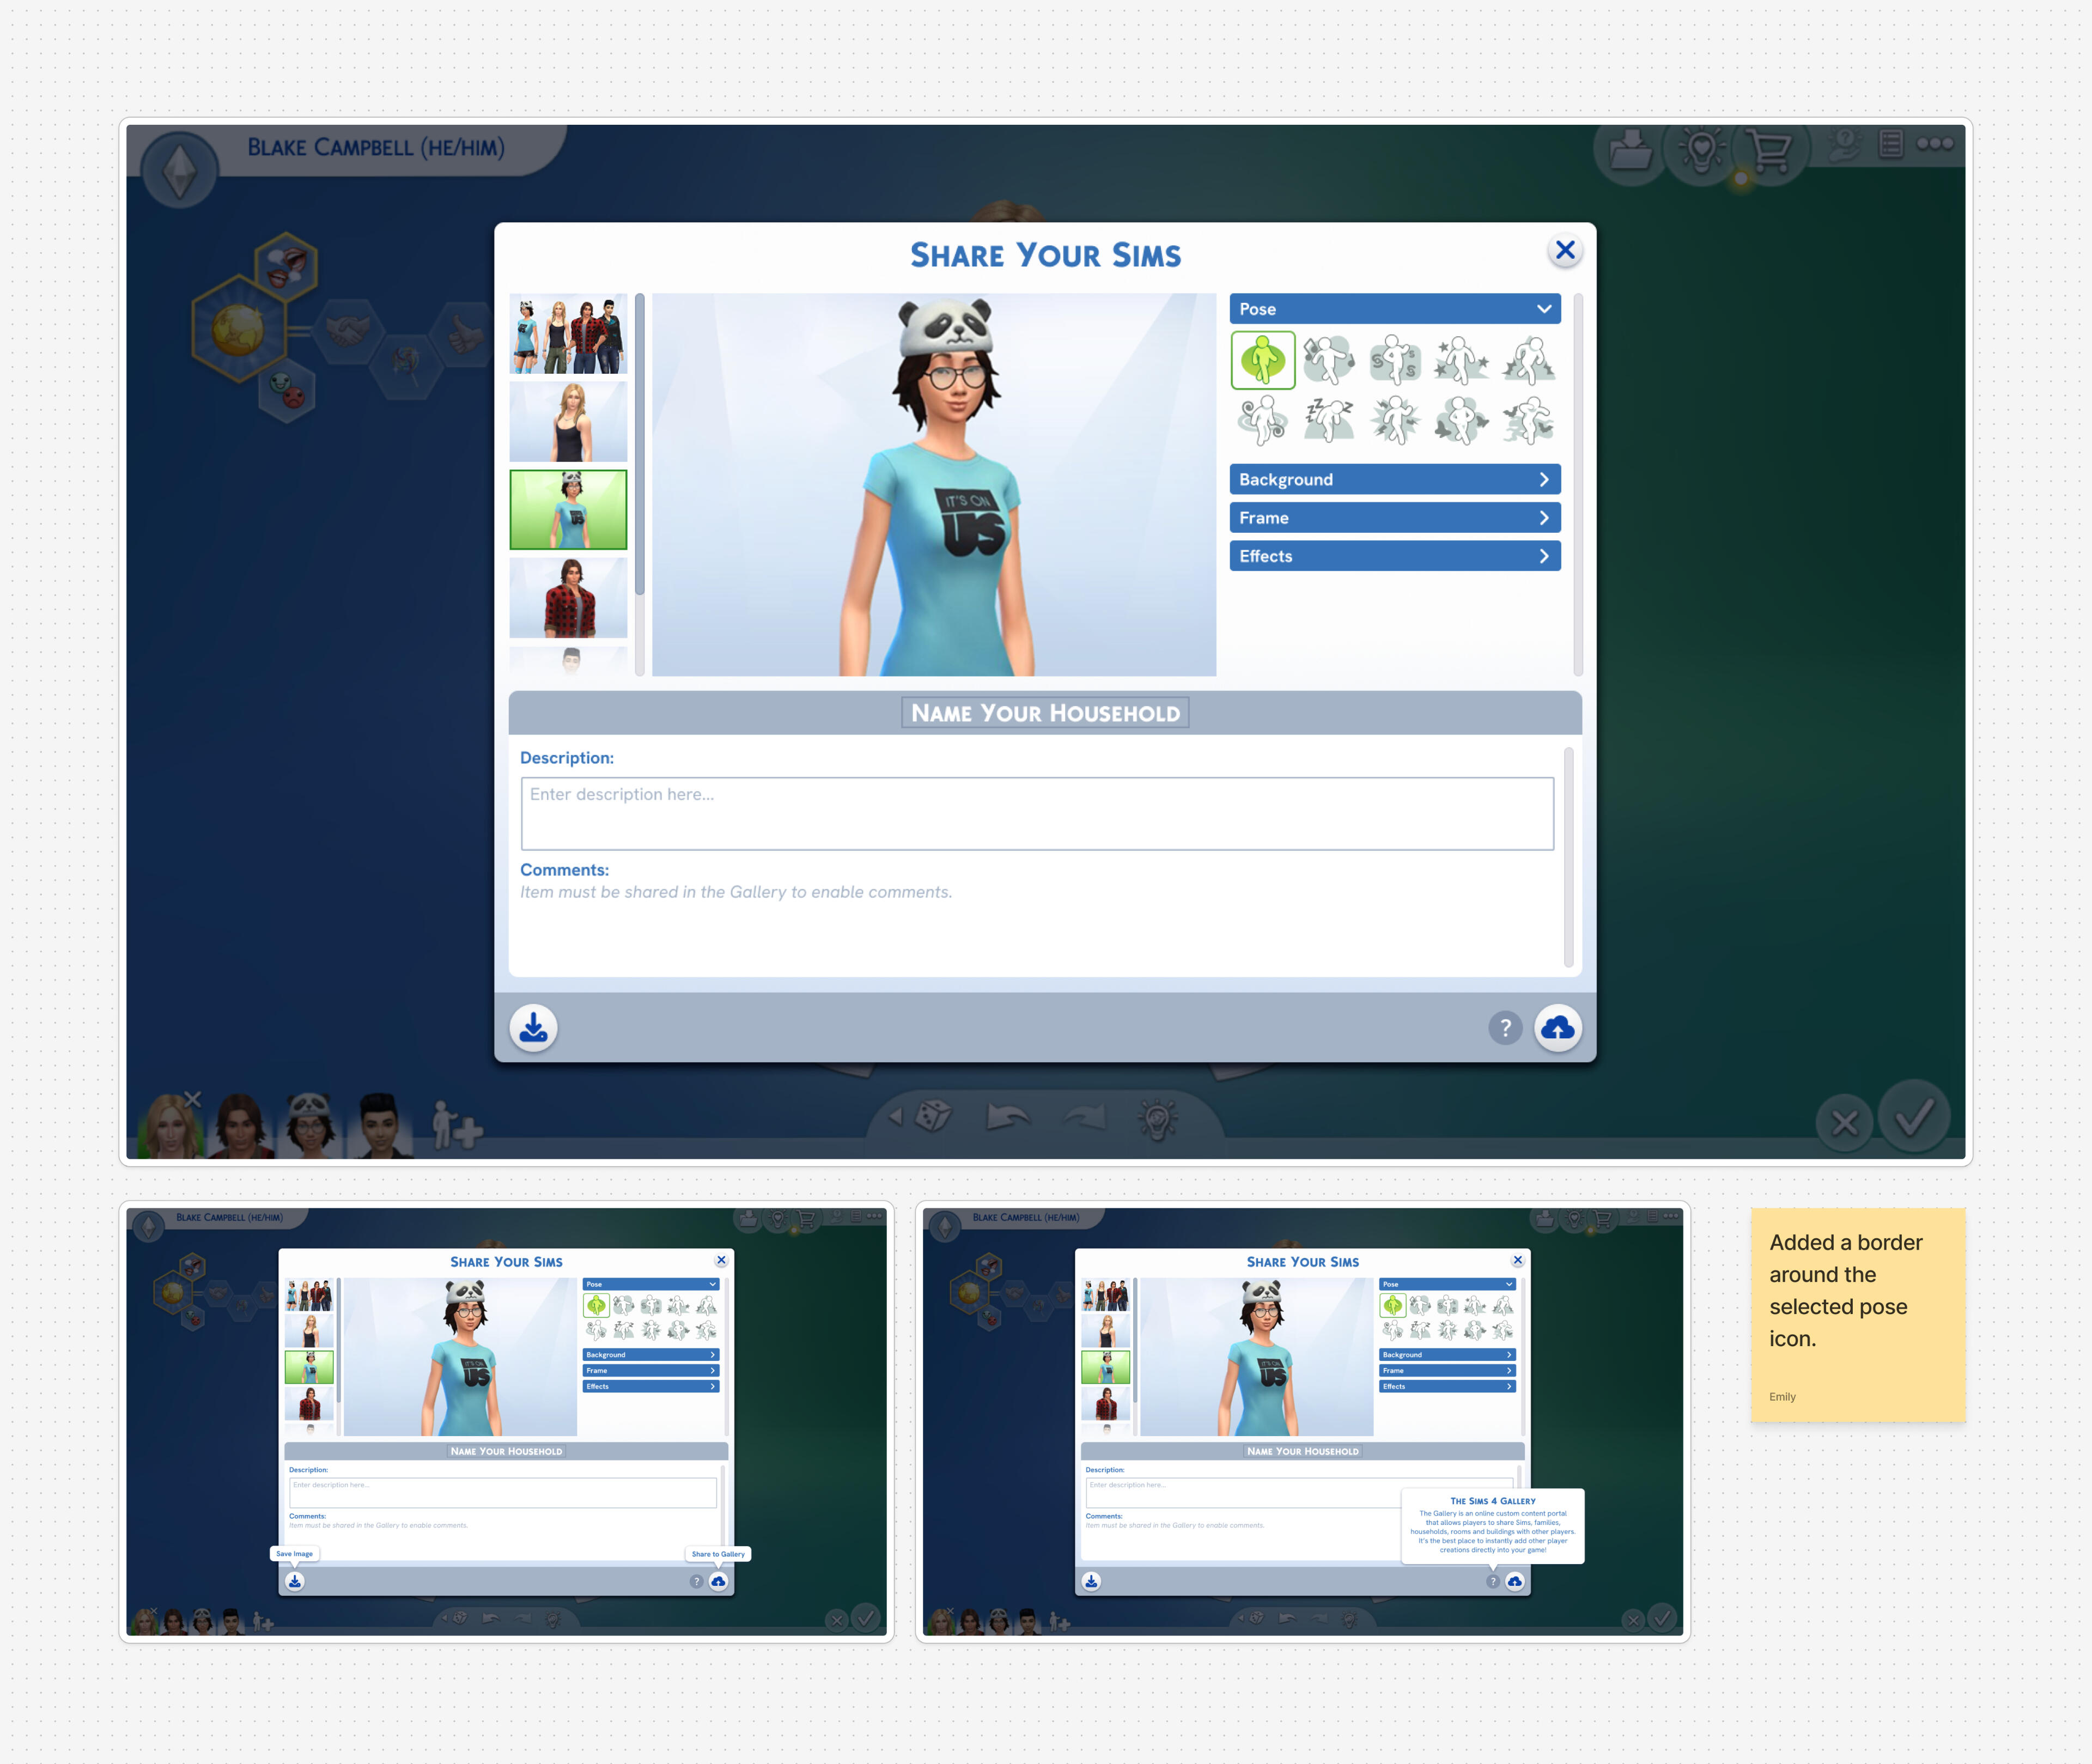Click the Name Your Household title field

[1045, 713]
